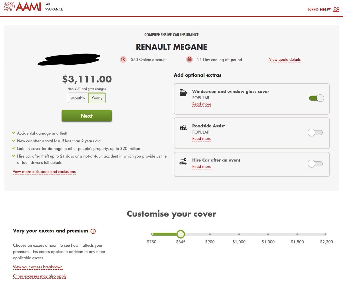The height and width of the screenshot is (283, 343).
Task: Read more about Hire Car after an event
Action: pyautogui.click(x=202, y=166)
